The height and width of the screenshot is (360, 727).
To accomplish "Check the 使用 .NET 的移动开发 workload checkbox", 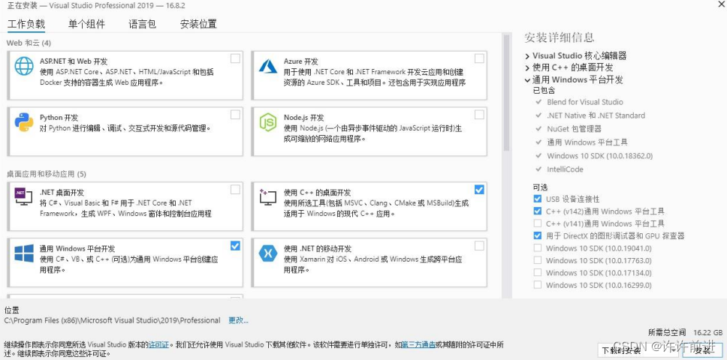I will (479, 246).
